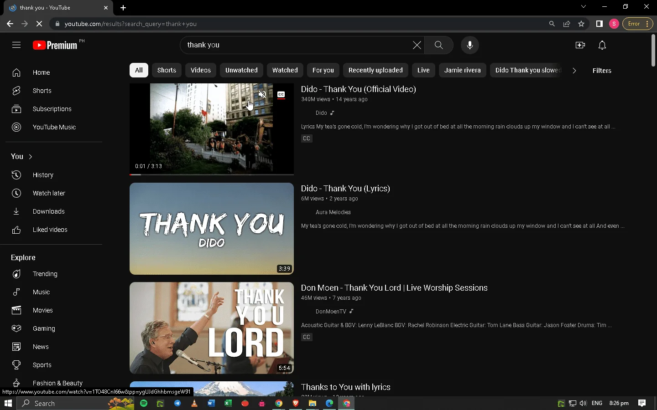
Task: Open Don Moen - Thank You Lord title
Action: (x=394, y=288)
